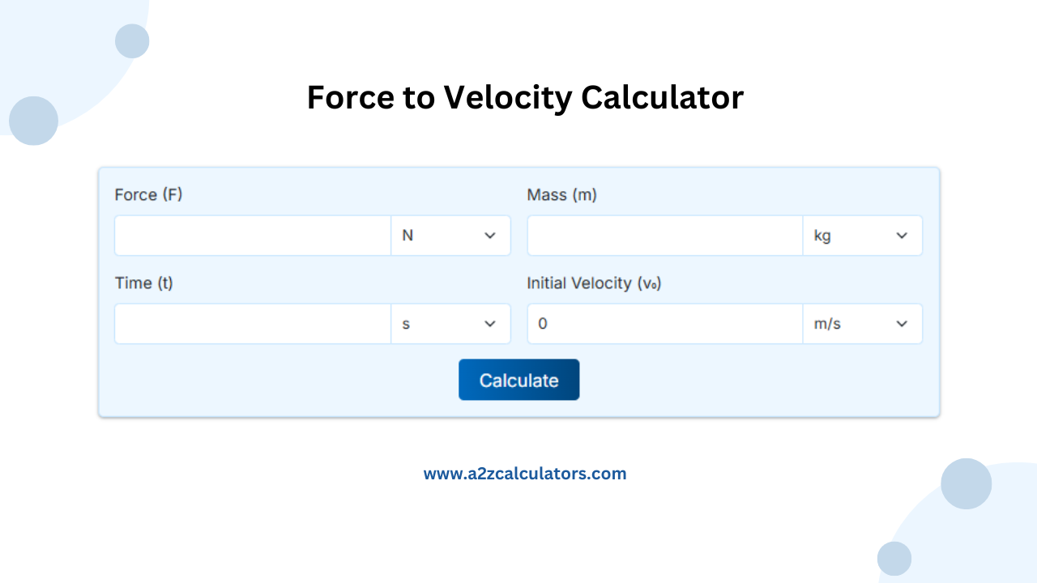Click the Initial Velocity (v₀) label
Screen dimensions: 1037x583
pos(593,283)
